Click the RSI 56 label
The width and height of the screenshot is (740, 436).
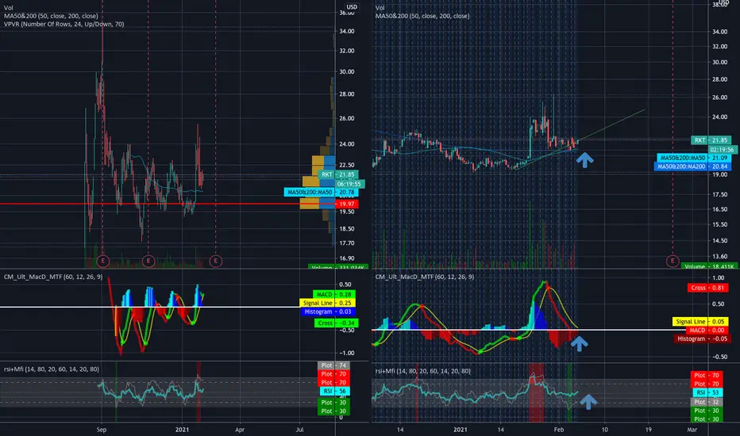(334, 392)
